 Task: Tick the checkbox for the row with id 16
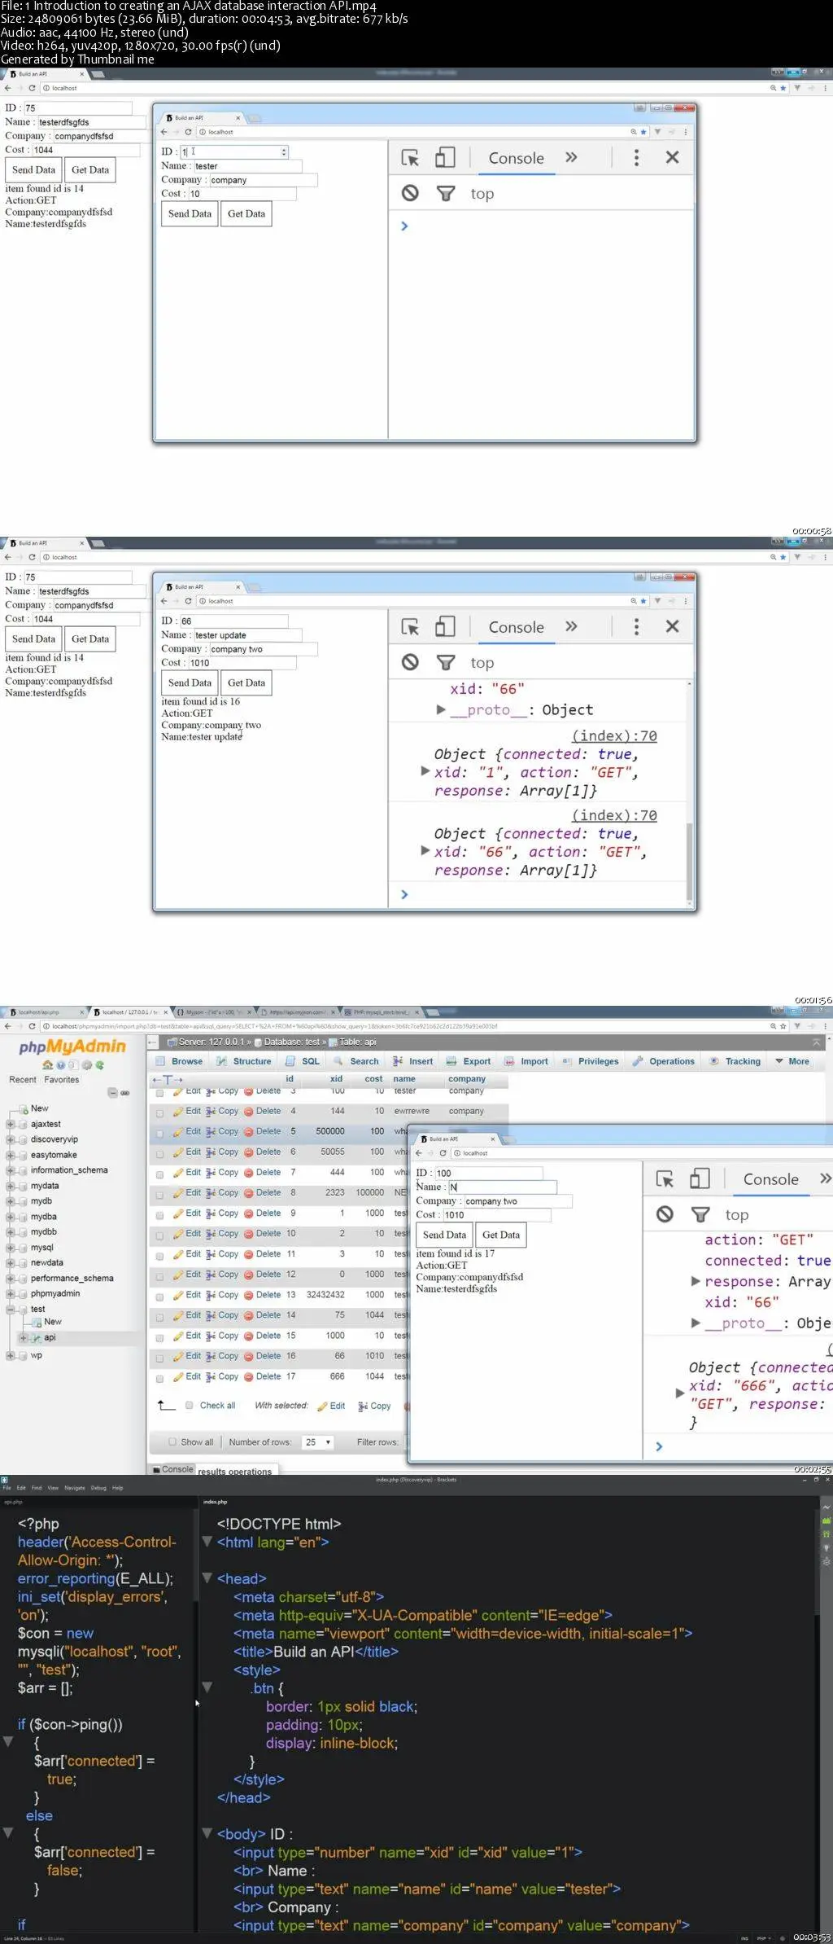point(159,1357)
